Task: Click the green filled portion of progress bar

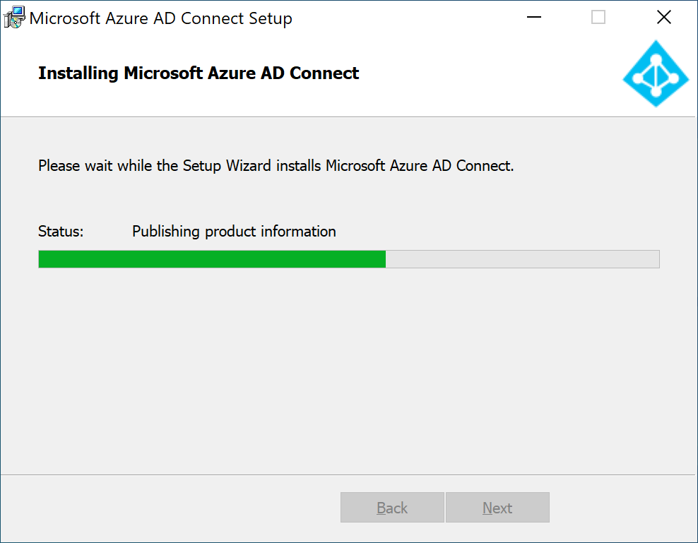Action: (212, 259)
